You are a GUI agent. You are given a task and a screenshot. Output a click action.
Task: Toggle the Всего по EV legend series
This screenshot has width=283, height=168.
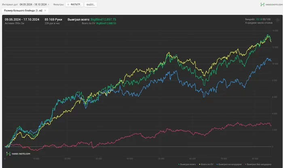pyautogui.click(x=207, y=164)
